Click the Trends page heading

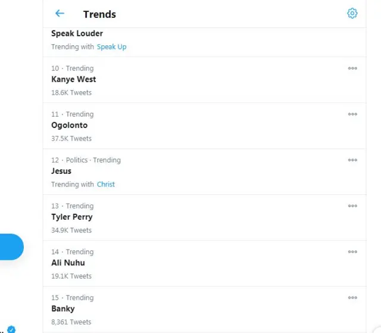click(x=99, y=14)
